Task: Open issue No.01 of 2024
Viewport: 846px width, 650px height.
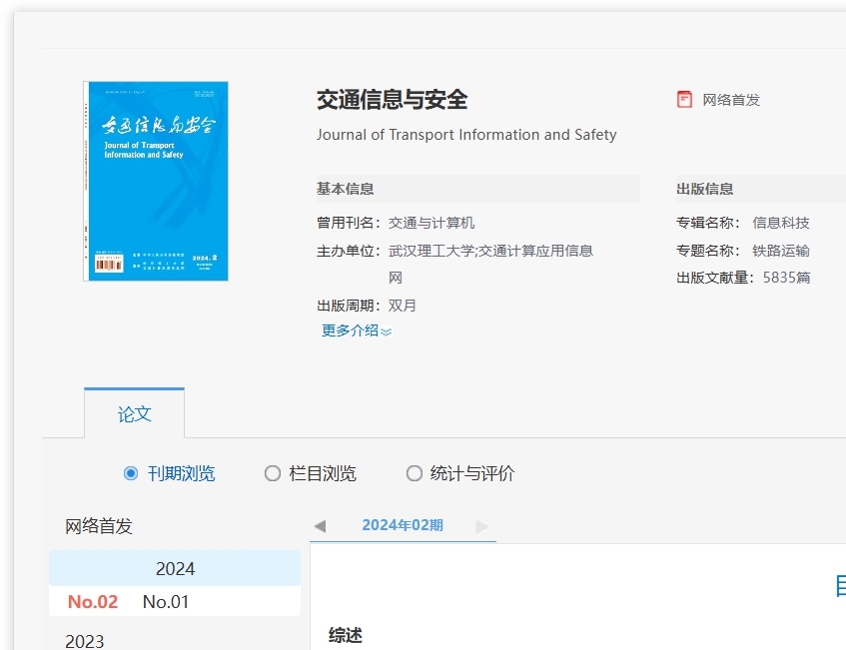Action: coord(166,601)
